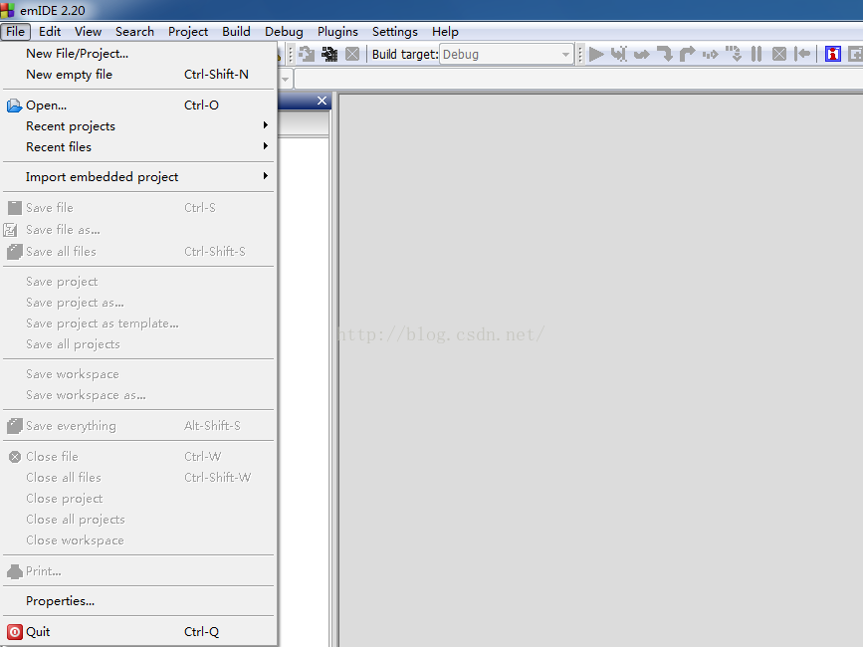The width and height of the screenshot is (863, 647).
Task: Close the side panel with X button
Action: 322,101
